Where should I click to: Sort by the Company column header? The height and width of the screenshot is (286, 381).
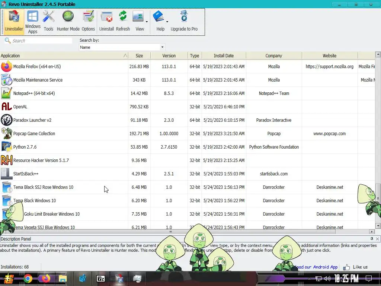(273, 56)
